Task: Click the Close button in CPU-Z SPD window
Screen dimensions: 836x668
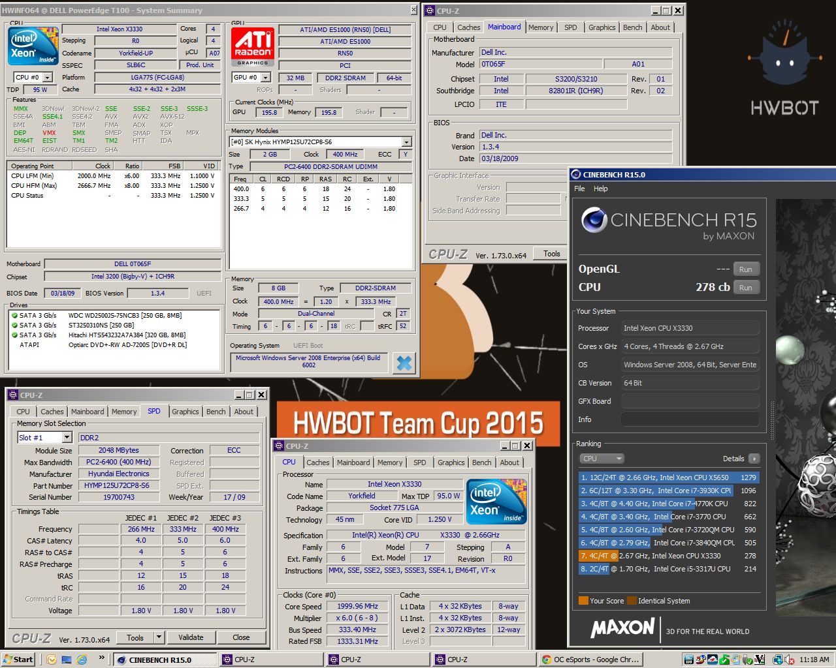Action: click(241, 638)
